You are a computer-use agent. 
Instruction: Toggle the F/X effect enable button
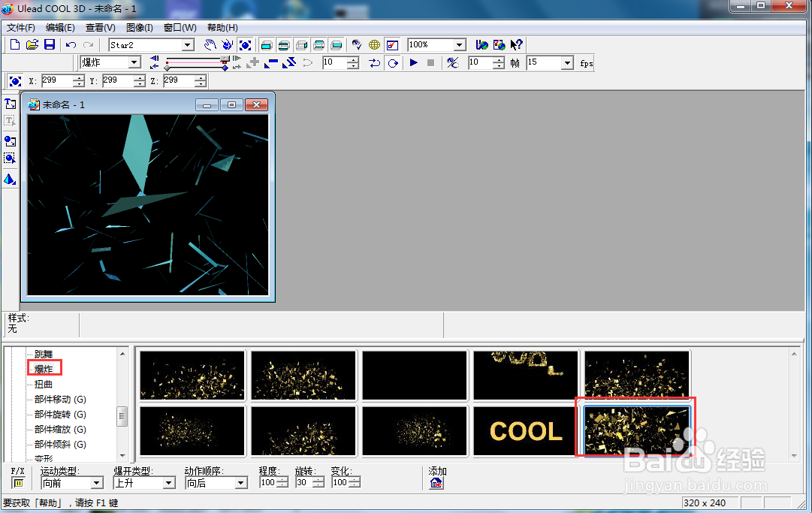18,483
